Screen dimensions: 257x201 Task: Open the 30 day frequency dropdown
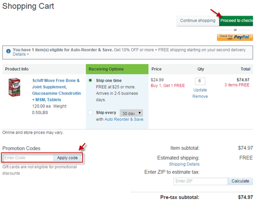pyautogui.click(x=131, y=113)
